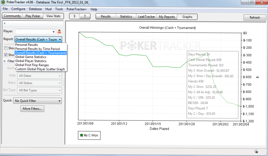Open the Graphs tab
Image resolution: width=268 pixels, height=156 pixels.
187,17
